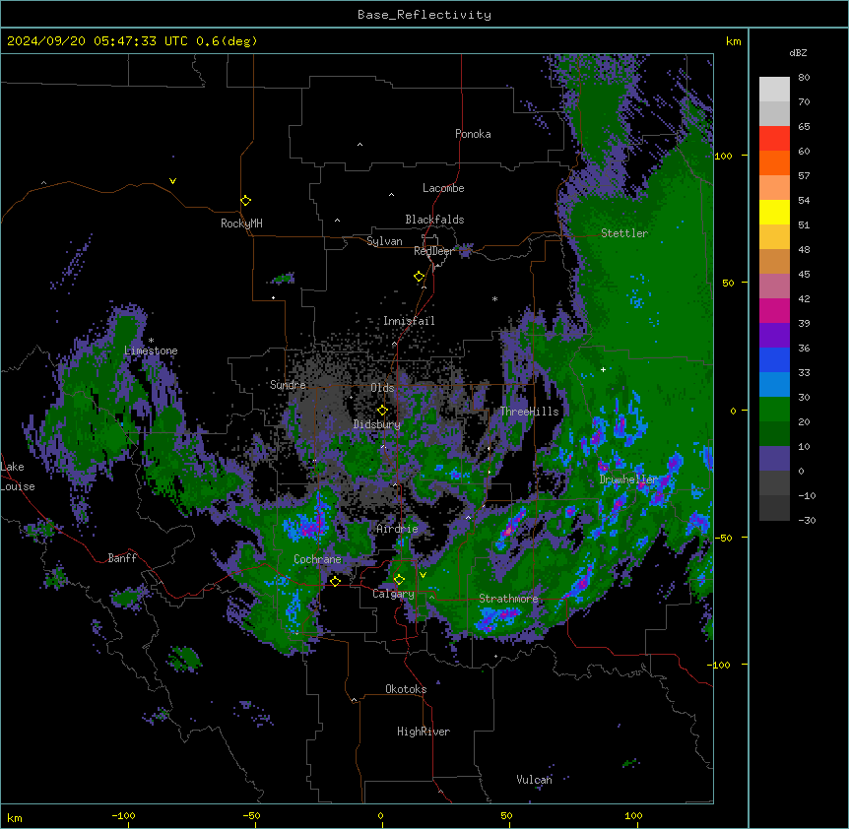Click the Cochrane town label
The width and height of the screenshot is (849, 829).
click(318, 559)
